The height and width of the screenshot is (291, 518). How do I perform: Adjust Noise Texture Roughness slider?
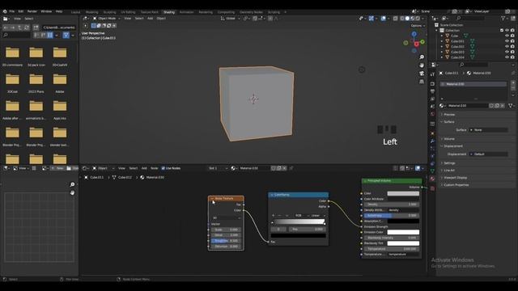[226, 241]
